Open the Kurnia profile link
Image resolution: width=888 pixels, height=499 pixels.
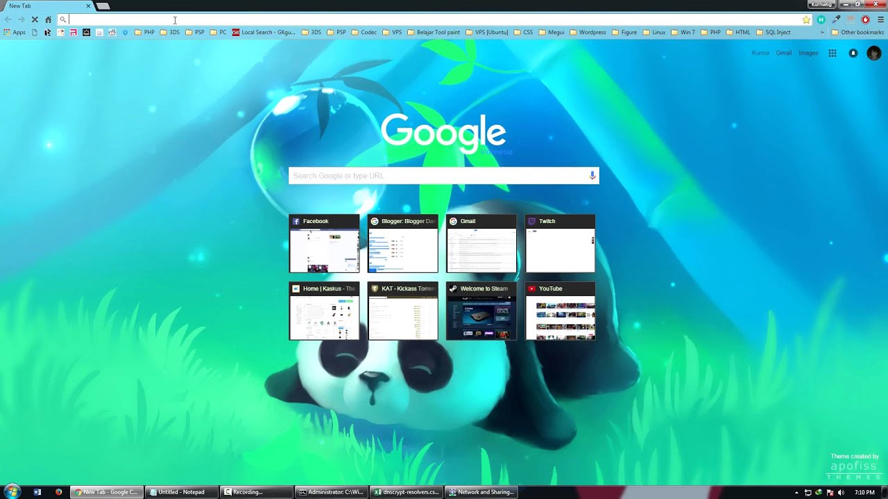pyautogui.click(x=760, y=53)
